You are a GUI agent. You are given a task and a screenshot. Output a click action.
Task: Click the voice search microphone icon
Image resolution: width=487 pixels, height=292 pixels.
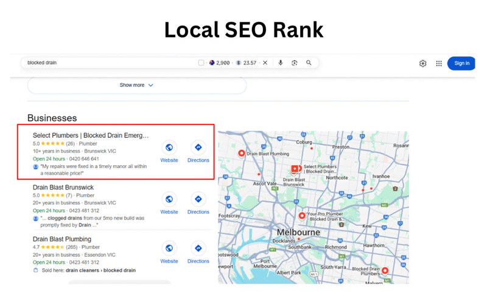[281, 63]
